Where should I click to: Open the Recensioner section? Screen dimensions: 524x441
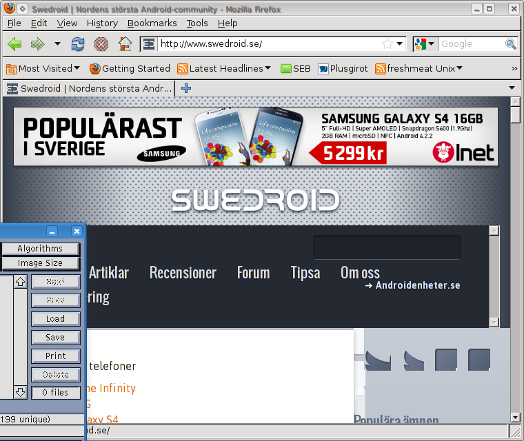(183, 273)
